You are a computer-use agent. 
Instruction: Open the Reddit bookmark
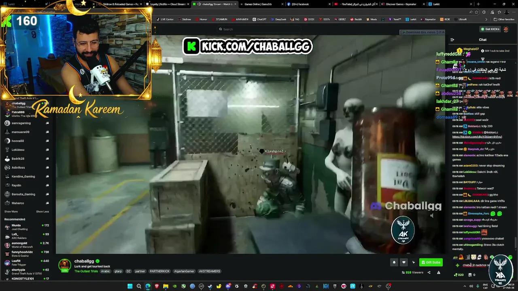pyautogui.click(x=356, y=19)
